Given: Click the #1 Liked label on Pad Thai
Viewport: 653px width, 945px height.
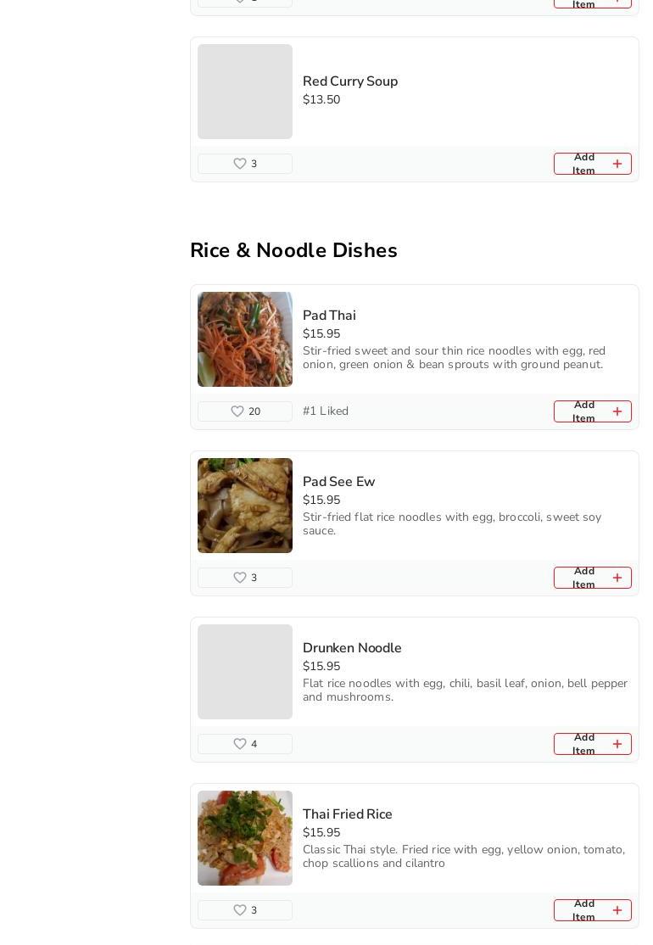Looking at the screenshot, I should coord(326,411).
